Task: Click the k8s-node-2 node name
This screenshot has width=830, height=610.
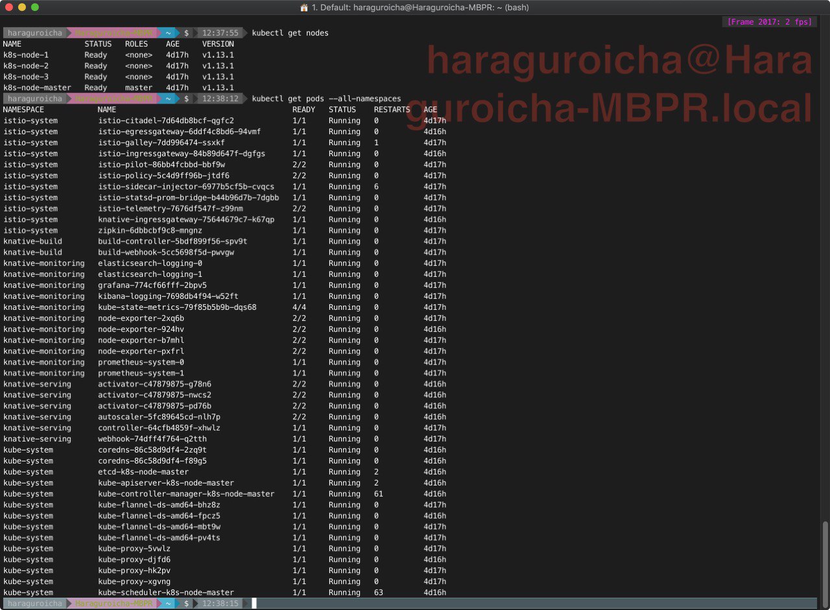Action: 26,66
